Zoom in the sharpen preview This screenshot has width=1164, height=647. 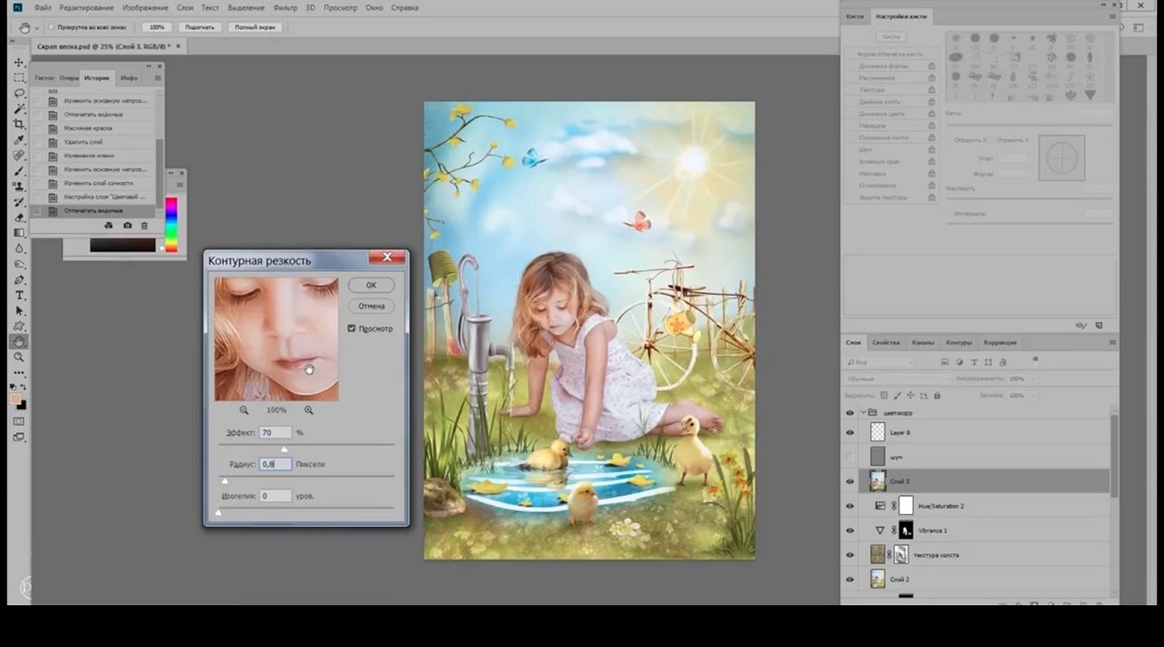click(x=308, y=410)
